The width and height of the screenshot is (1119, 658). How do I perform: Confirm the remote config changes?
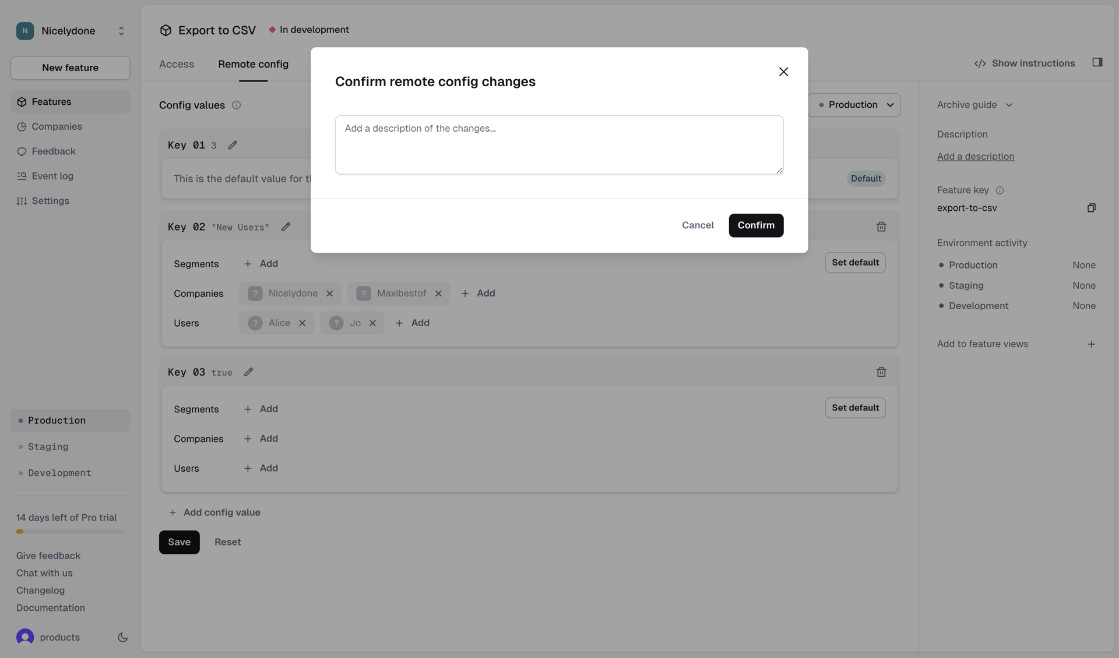click(756, 225)
